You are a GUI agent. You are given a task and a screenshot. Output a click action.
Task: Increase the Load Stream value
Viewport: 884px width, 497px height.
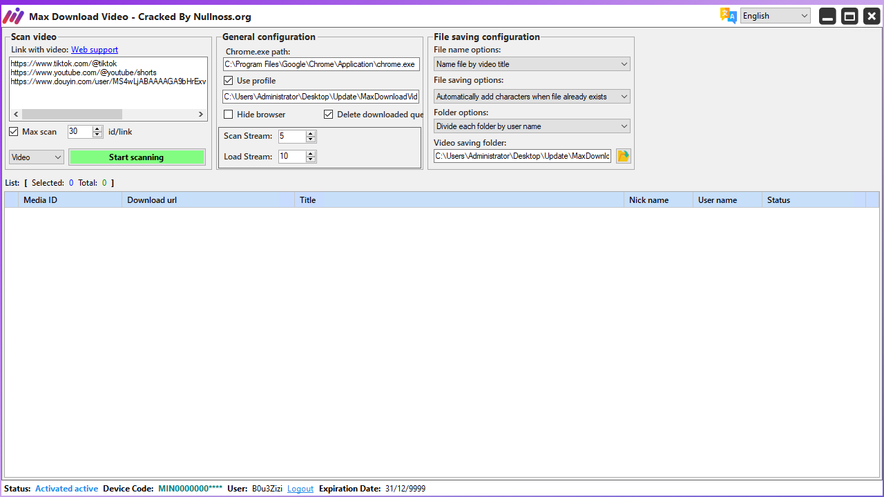311,153
